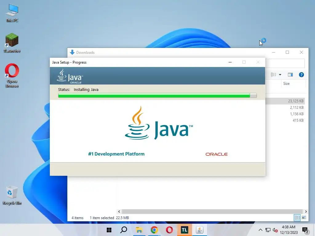
Task: Click the 'Installing Java' status text
Action: [x=86, y=89]
